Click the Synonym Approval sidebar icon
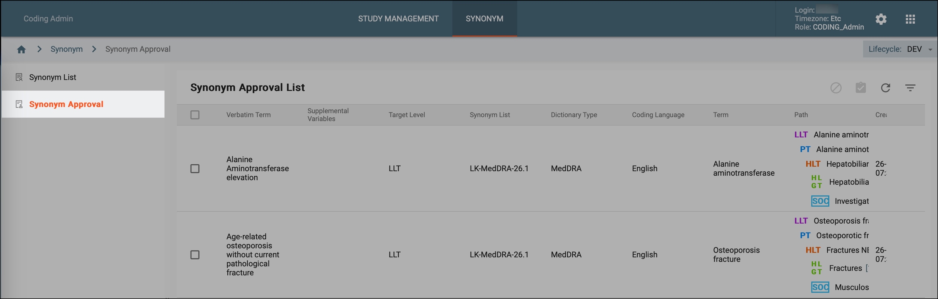The image size is (938, 299). click(x=19, y=104)
